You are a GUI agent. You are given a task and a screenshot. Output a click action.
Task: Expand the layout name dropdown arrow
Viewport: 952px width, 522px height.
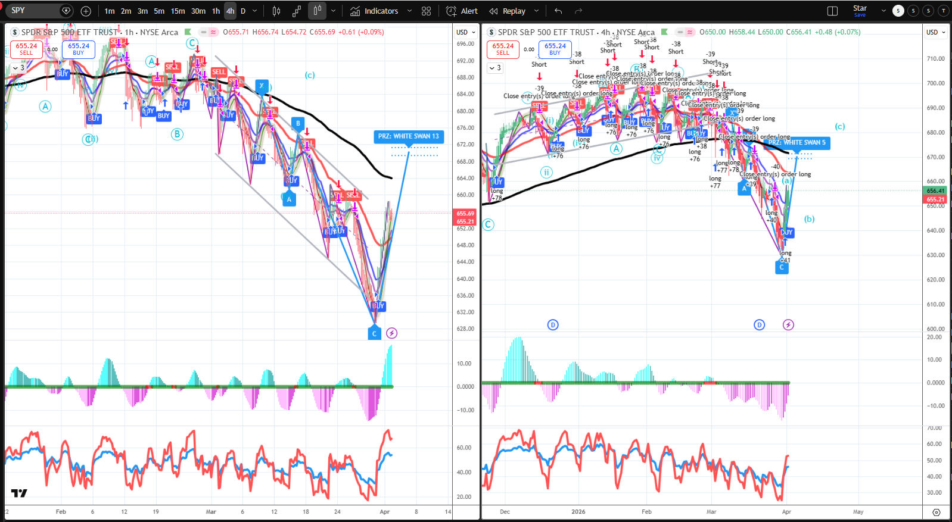tap(883, 11)
